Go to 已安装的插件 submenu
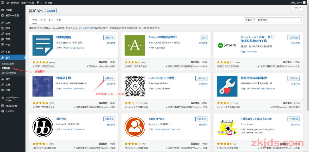 (x=8, y=64)
